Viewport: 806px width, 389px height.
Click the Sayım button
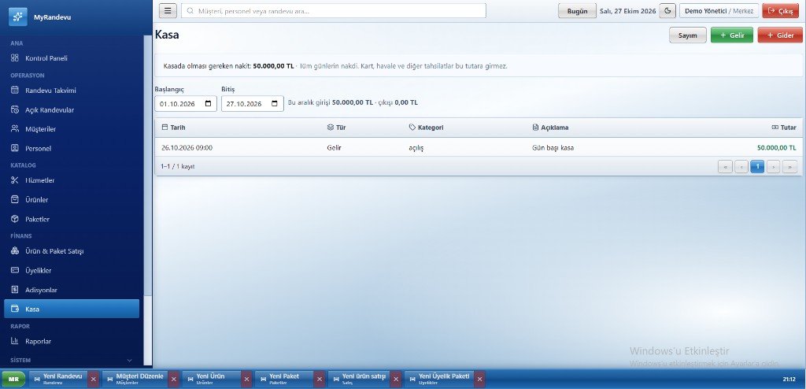688,35
